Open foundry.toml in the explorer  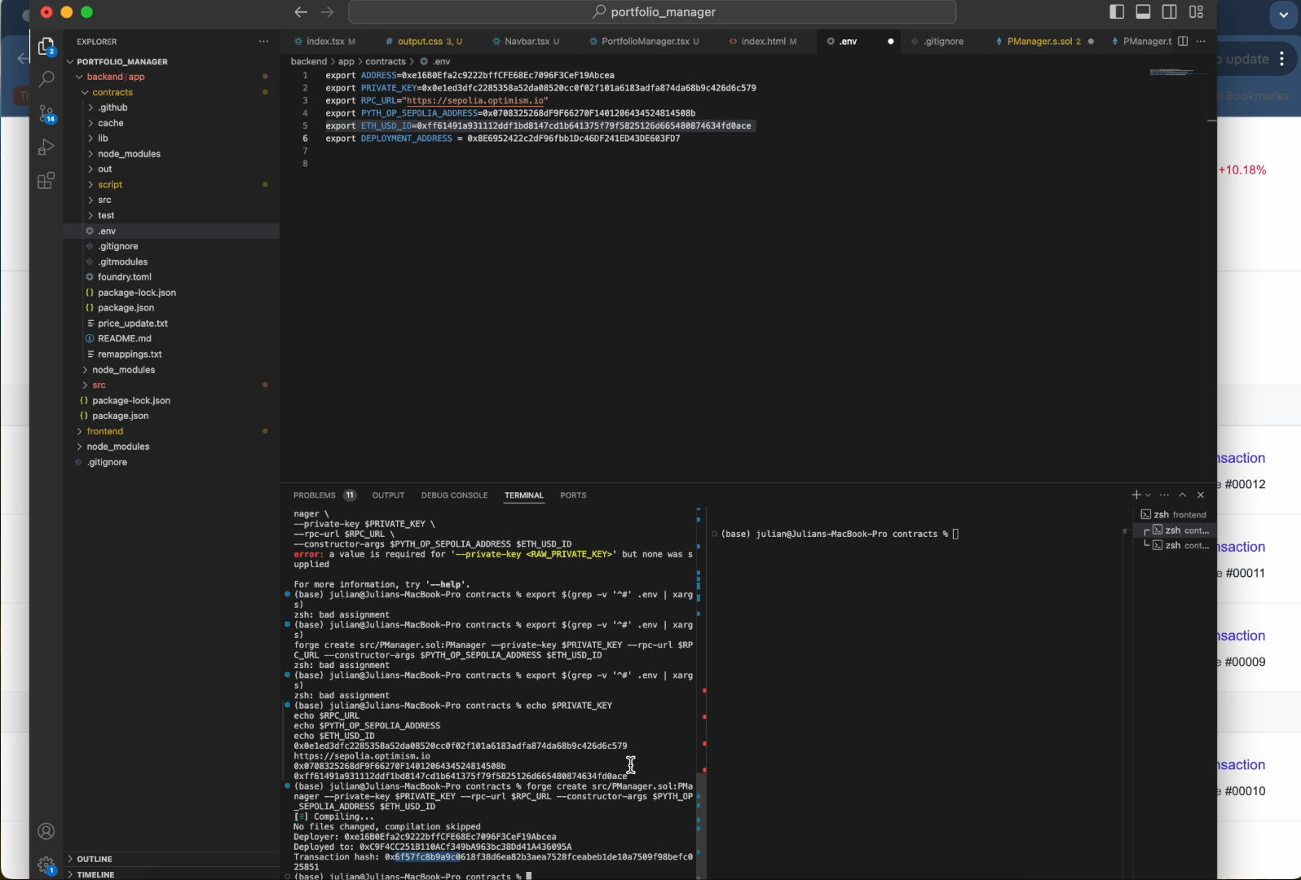click(125, 277)
